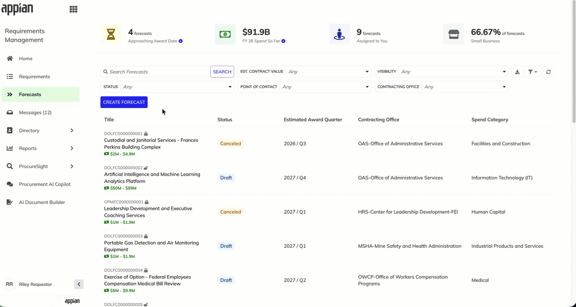Click the person Assigned to You icon

pos(339,34)
